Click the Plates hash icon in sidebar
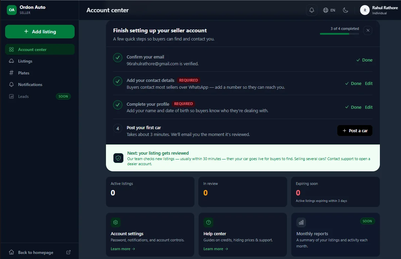Screen dimensions: 401x259 [x=12, y=73]
